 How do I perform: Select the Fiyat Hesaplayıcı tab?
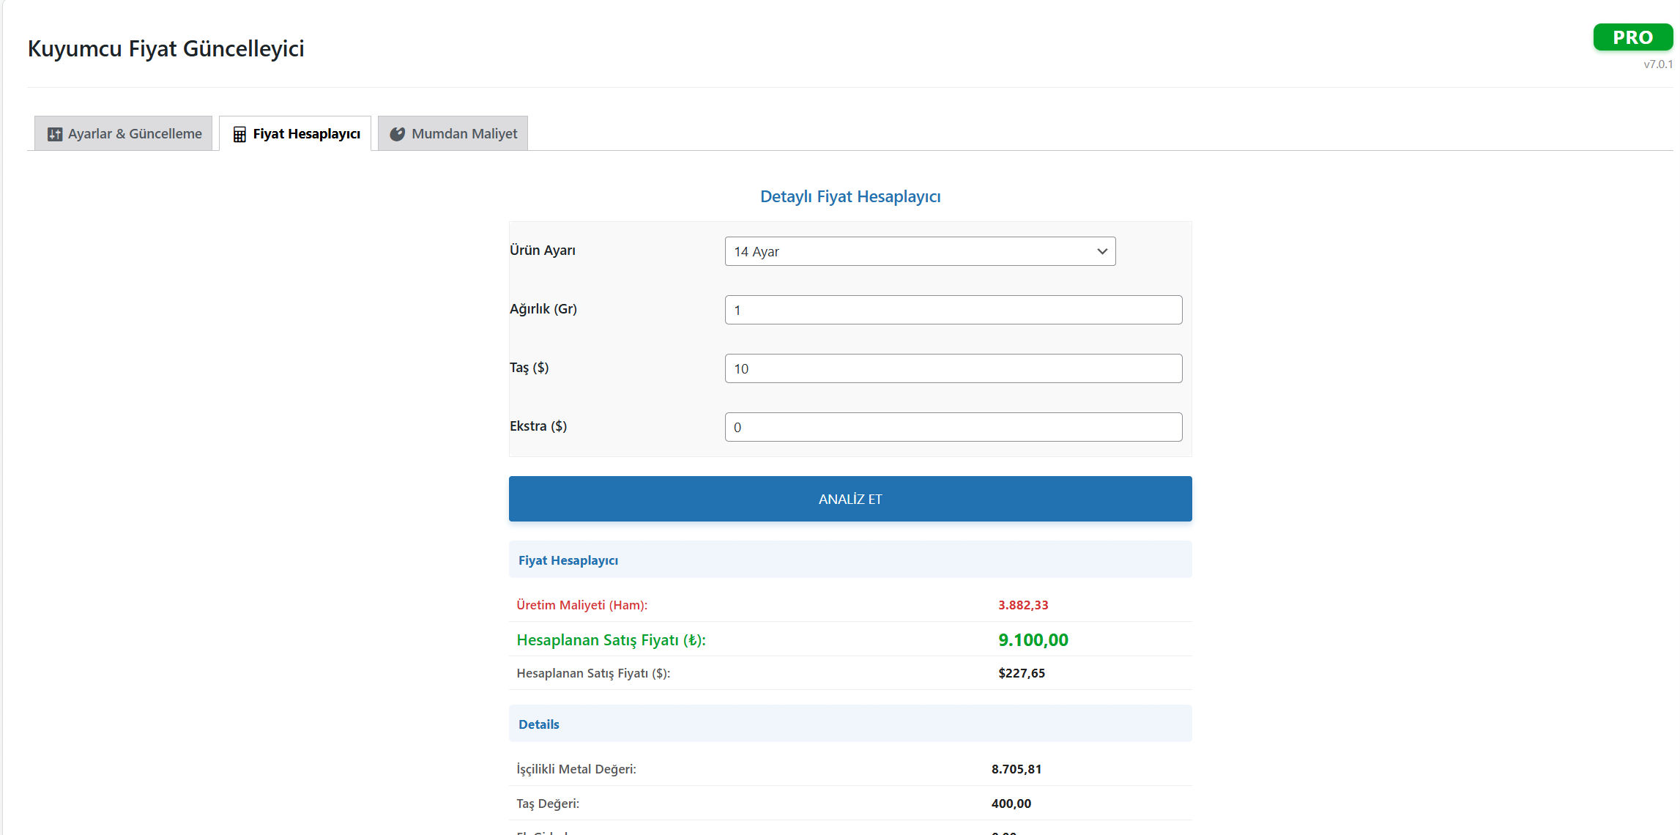(x=295, y=133)
